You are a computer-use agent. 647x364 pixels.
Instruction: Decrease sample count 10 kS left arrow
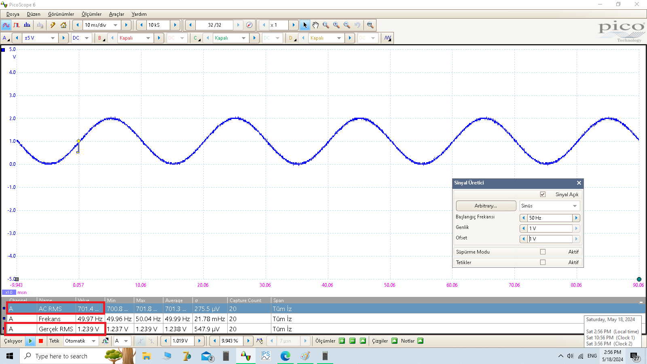pos(141,25)
